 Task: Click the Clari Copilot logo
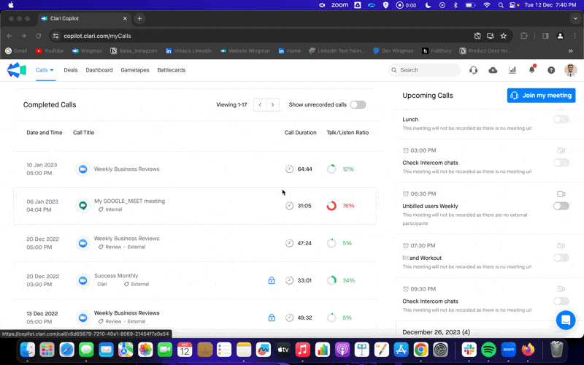tap(16, 70)
